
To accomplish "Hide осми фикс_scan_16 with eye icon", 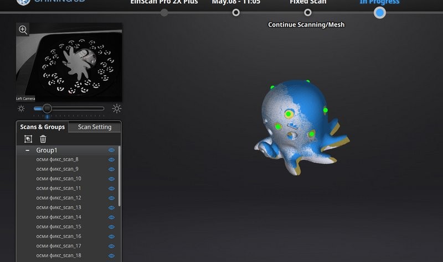I will coord(111,236).
